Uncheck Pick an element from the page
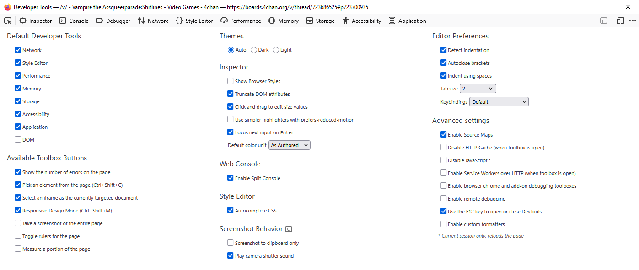Image resolution: width=639 pixels, height=270 pixels. pos(18,185)
